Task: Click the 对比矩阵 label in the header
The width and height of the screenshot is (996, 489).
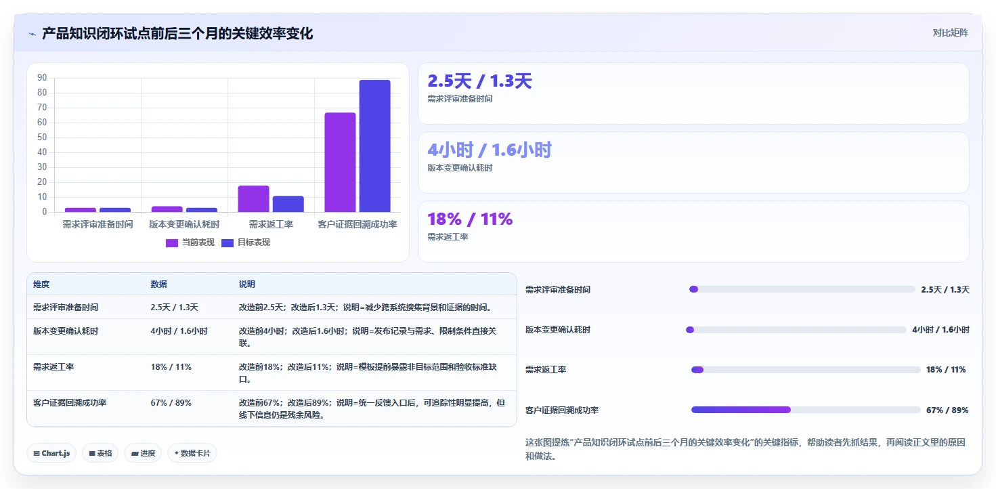Action: (x=950, y=33)
